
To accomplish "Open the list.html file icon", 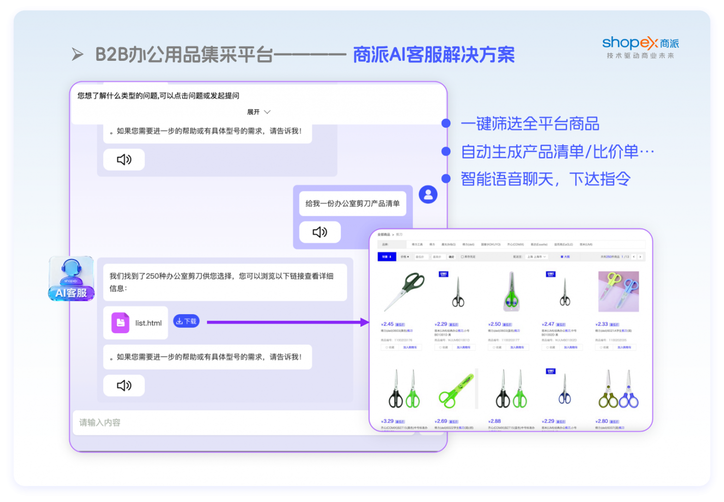I will coord(120,323).
